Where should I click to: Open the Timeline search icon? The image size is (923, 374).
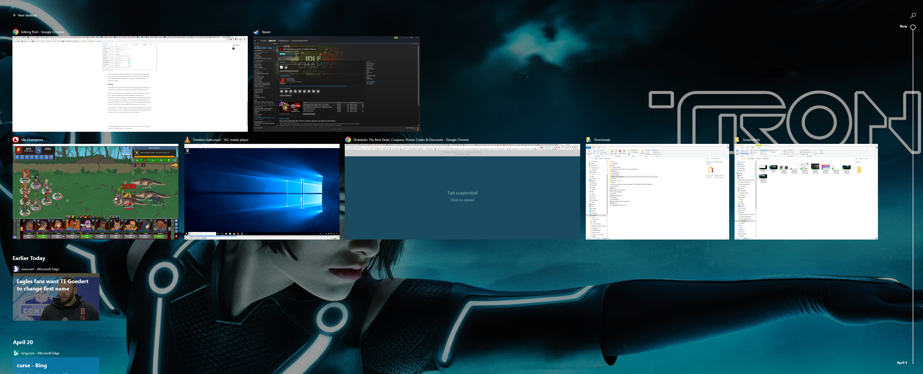913,15
